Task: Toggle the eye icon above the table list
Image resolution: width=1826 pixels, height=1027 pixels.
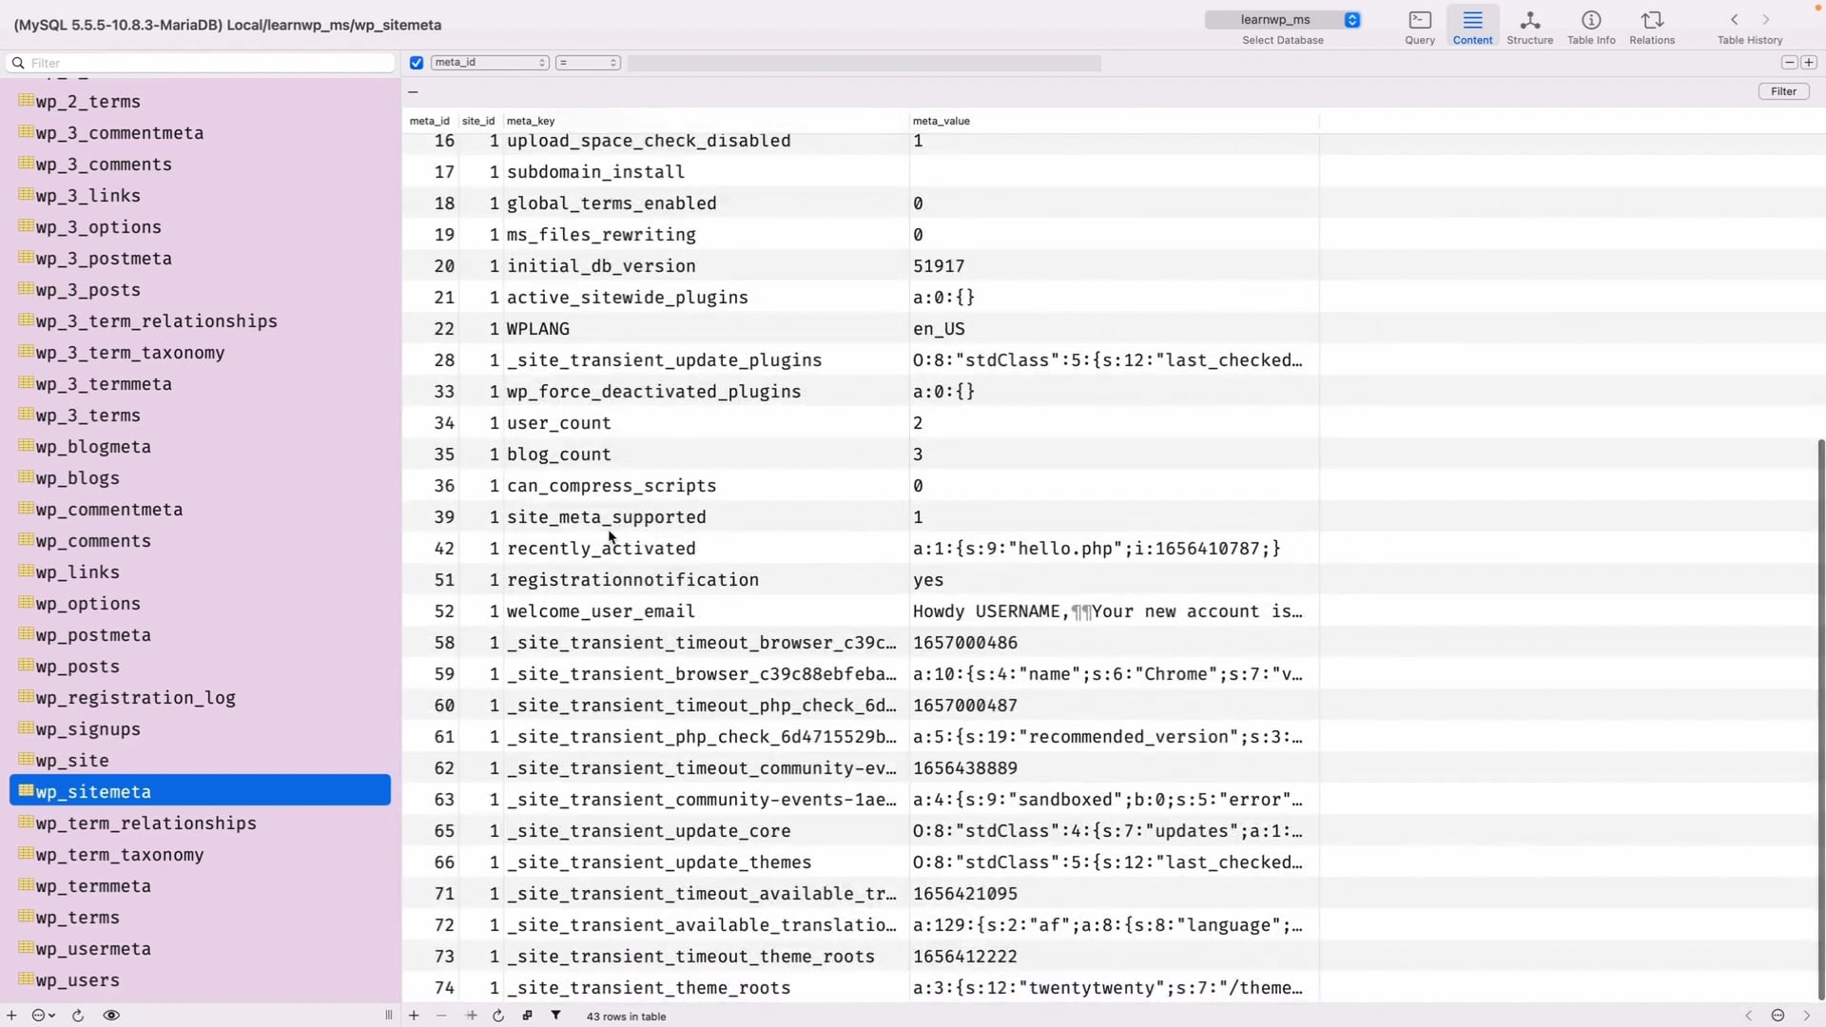Action: [x=112, y=1015]
